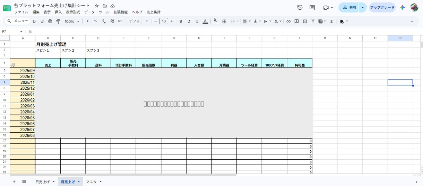Open comments panel icon
The width and height of the screenshot is (423, 186).
[x=312, y=7]
